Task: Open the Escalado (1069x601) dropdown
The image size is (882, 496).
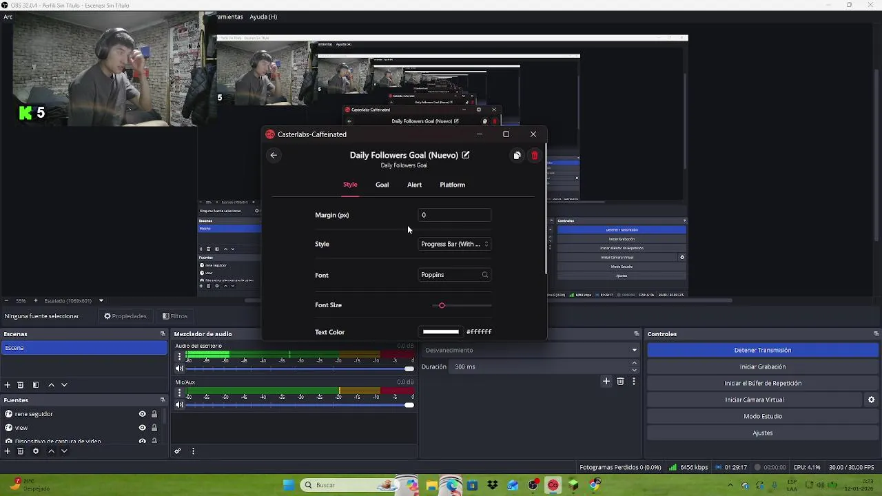Action: [x=74, y=301]
